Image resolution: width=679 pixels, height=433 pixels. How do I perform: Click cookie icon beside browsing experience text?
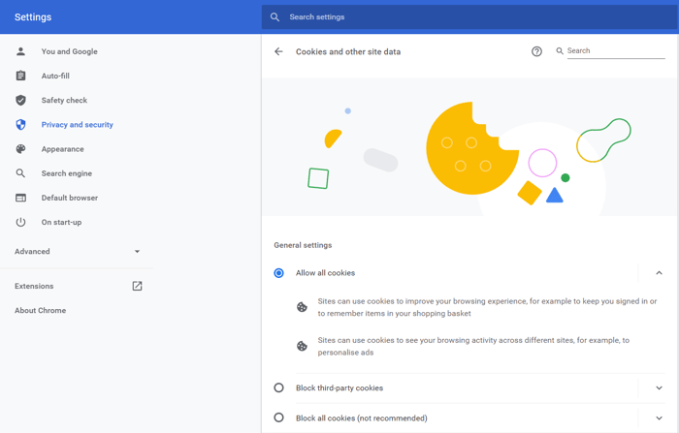[x=302, y=307]
